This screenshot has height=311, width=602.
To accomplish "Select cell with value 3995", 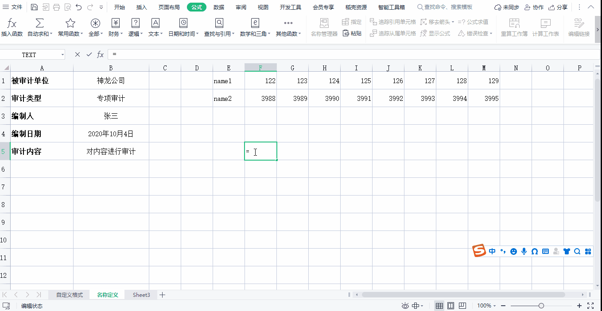I will coord(484,98).
